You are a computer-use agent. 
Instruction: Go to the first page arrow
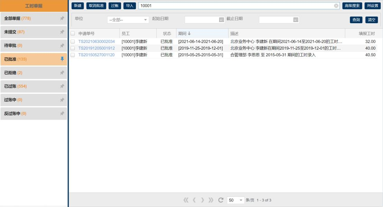[186, 200]
